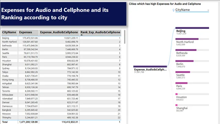Click Beijing's expenses value 175,472,531.06
220x124 pixels.
[30, 38]
